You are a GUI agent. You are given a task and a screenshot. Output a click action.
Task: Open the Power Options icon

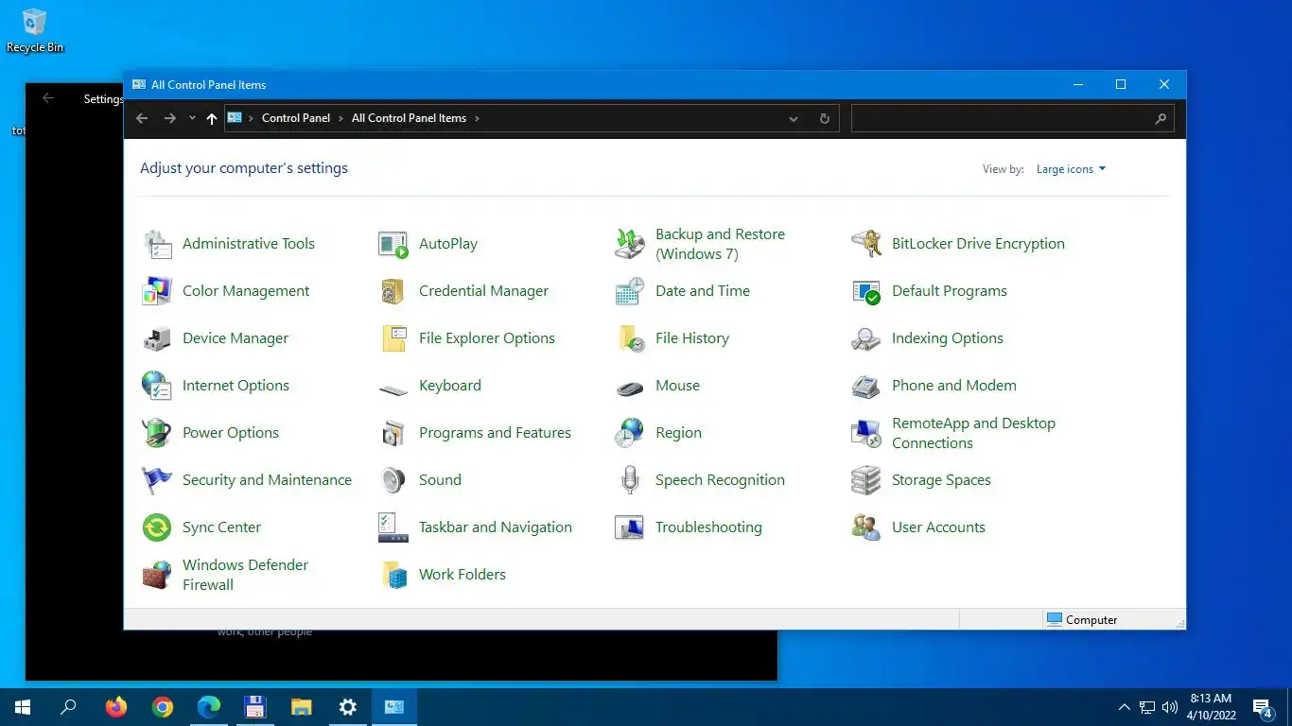pyautogui.click(x=157, y=433)
